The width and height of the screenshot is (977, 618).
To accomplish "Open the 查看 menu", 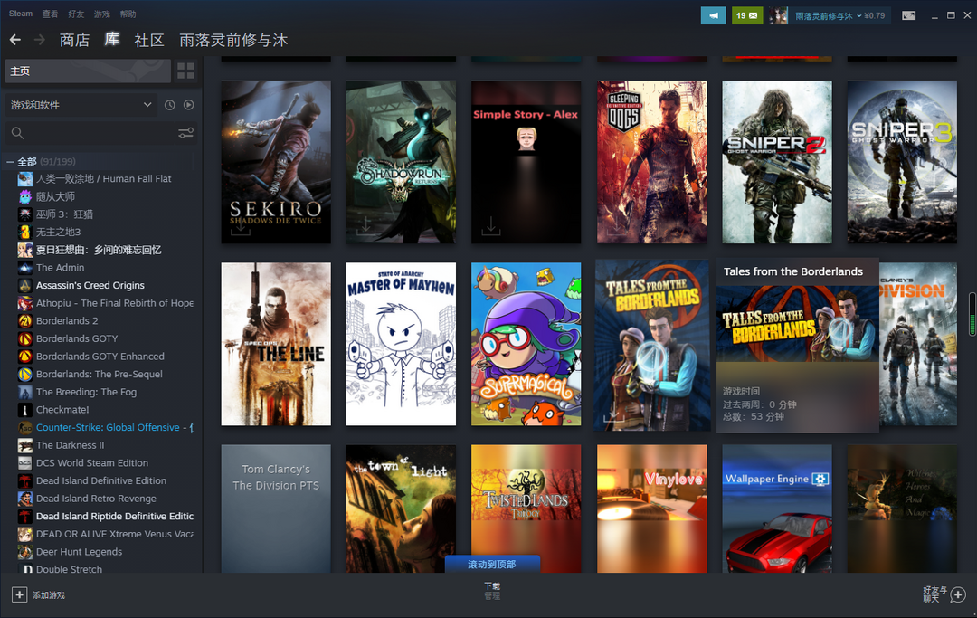I will [x=50, y=14].
